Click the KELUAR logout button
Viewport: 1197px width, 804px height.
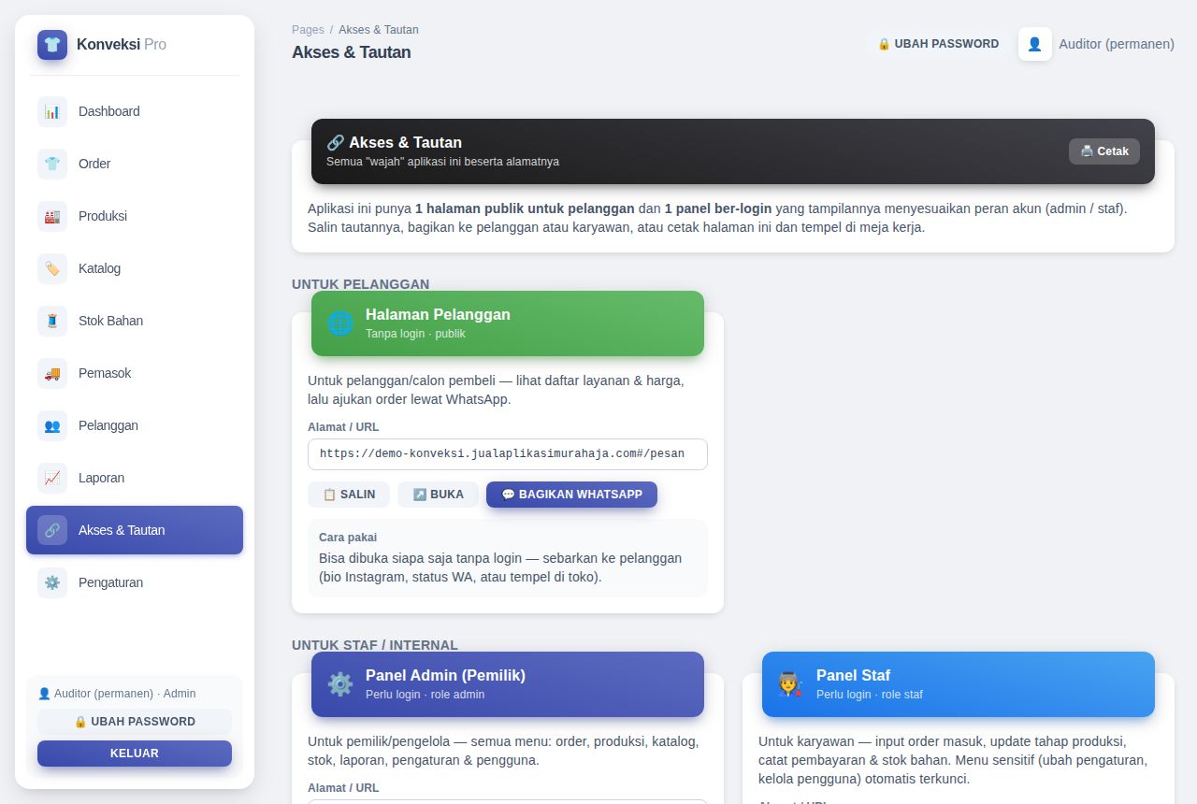[x=135, y=754]
